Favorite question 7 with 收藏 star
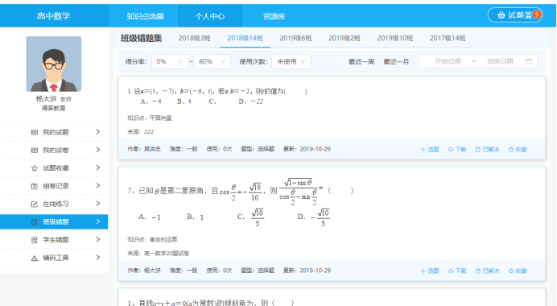 tap(511, 271)
